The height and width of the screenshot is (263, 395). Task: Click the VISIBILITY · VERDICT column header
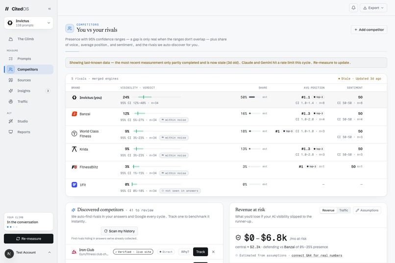[138, 88]
